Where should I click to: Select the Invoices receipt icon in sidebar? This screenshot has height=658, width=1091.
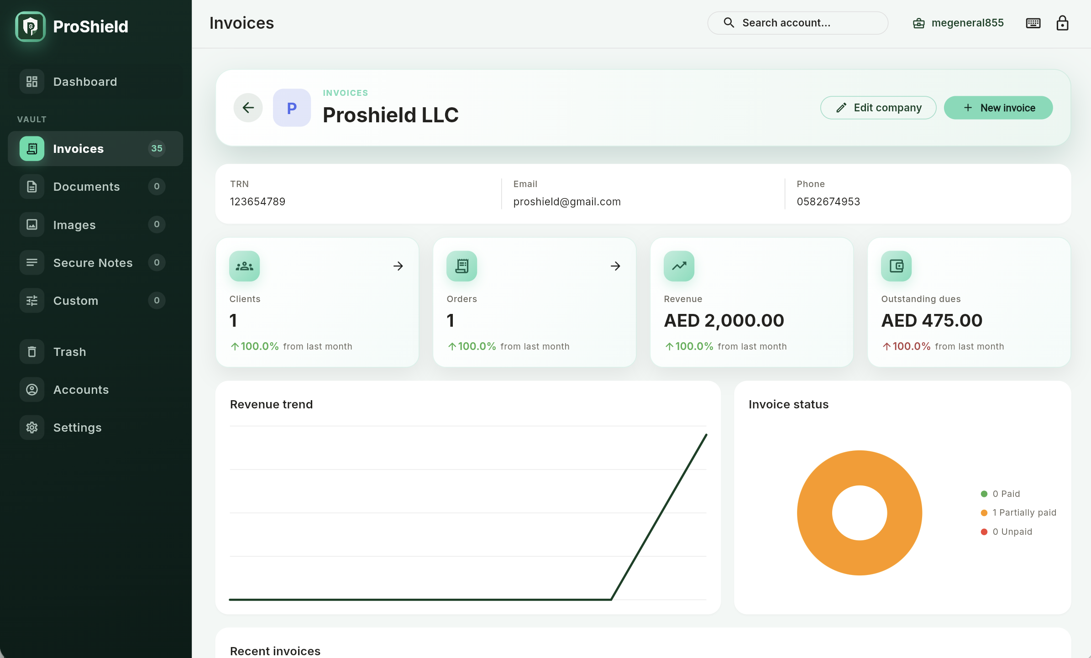pyautogui.click(x=32, y=149)
